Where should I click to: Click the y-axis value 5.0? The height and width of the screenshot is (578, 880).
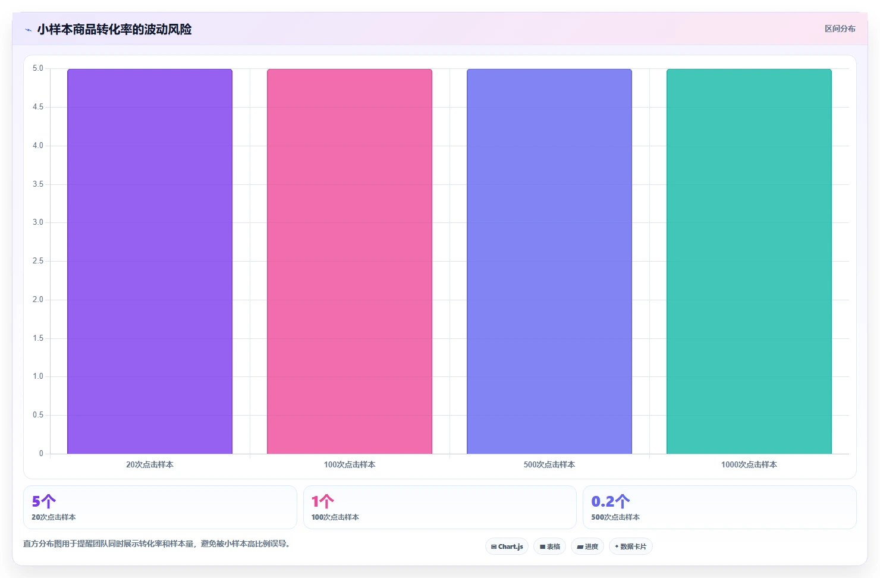[x=38, y=68]
